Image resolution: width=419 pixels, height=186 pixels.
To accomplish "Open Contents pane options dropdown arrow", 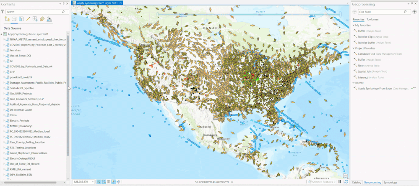I will tap(60, 4).
